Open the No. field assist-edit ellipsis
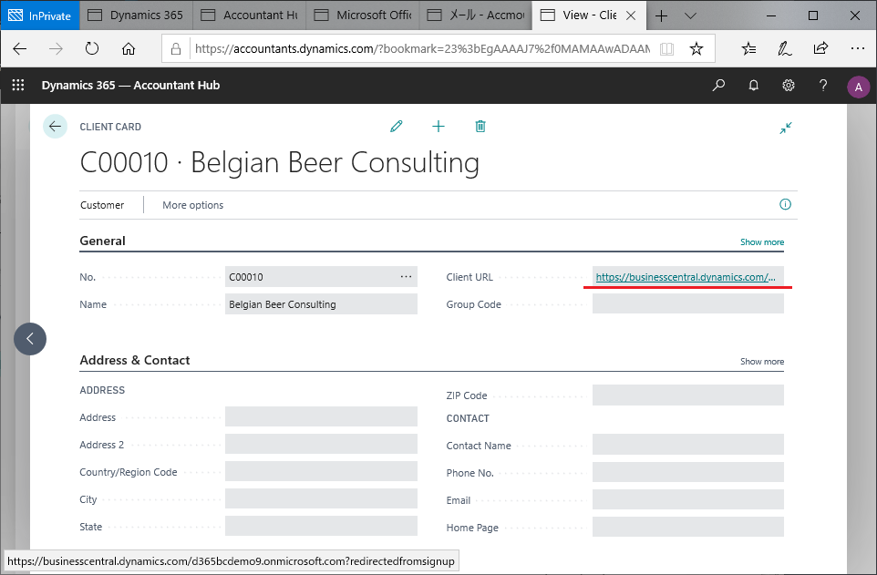Image resolution: width=877 pixels, height=575 pixels. 406,277
